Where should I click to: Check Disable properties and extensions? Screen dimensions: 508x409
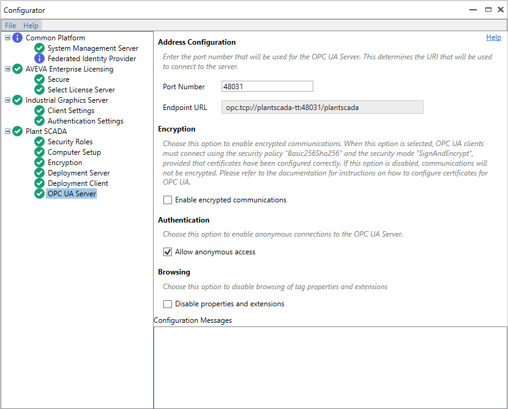168,304
